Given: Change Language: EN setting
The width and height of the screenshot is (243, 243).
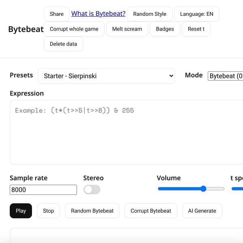Looking at the screenshot, I should (197, 14).
